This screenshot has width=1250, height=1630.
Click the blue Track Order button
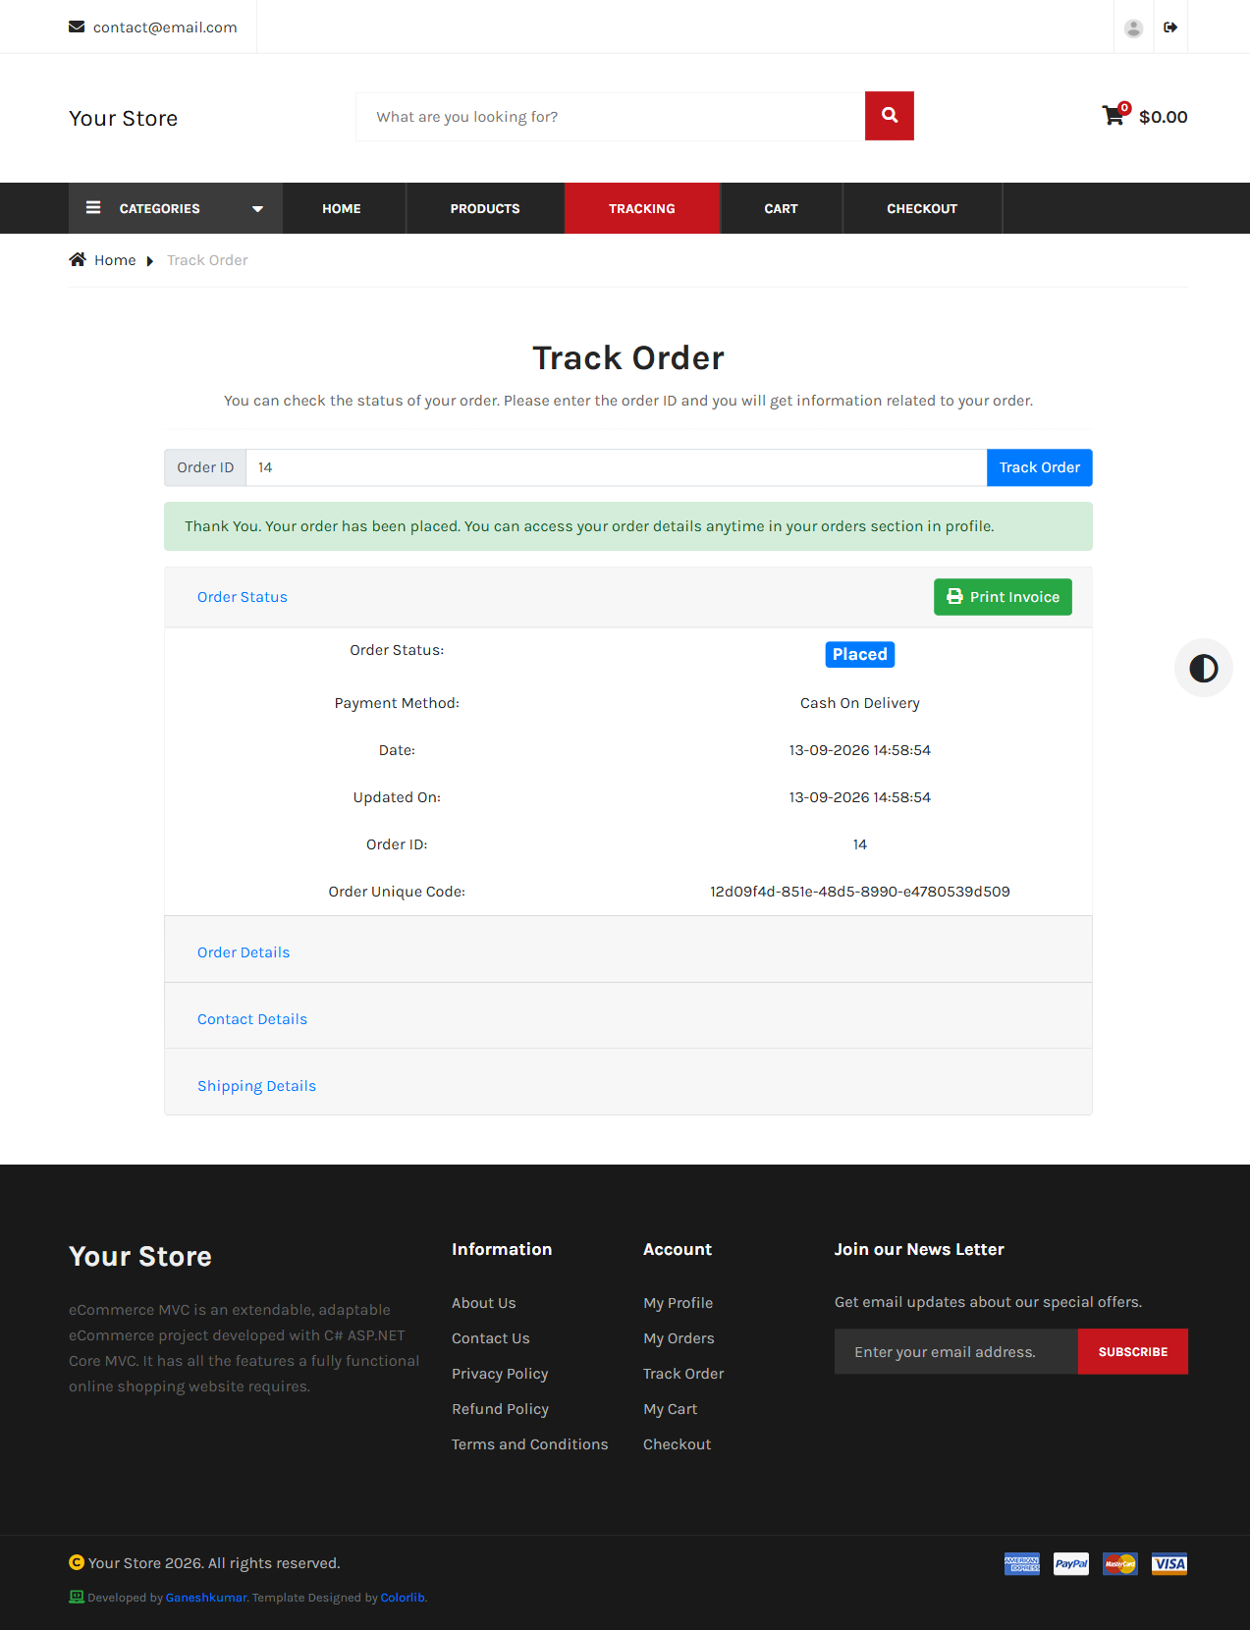(1040, 467)
